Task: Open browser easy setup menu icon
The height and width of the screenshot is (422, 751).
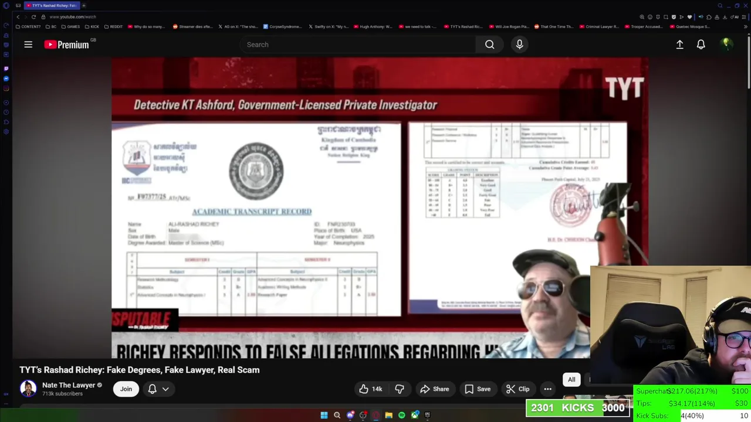Action: pyautogui.click(x=745, y=17)
